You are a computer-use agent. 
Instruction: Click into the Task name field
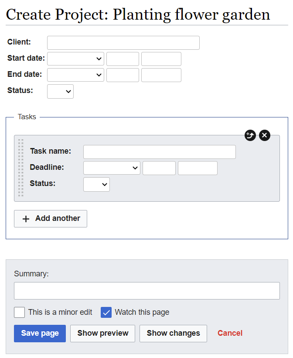159,152
